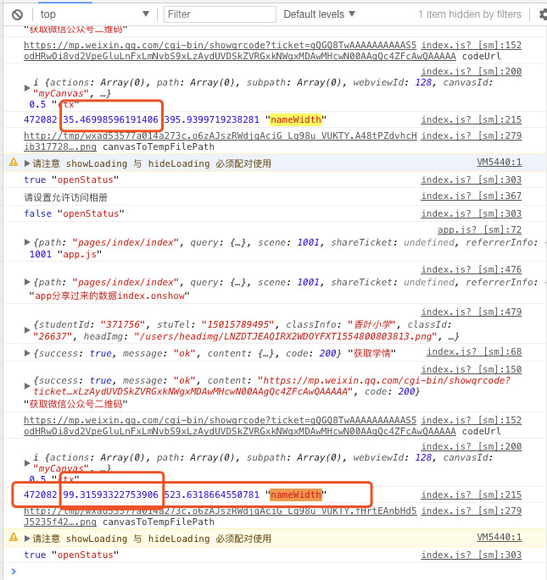Open source link index.js? [sm]:367

[x=471, y=196]
